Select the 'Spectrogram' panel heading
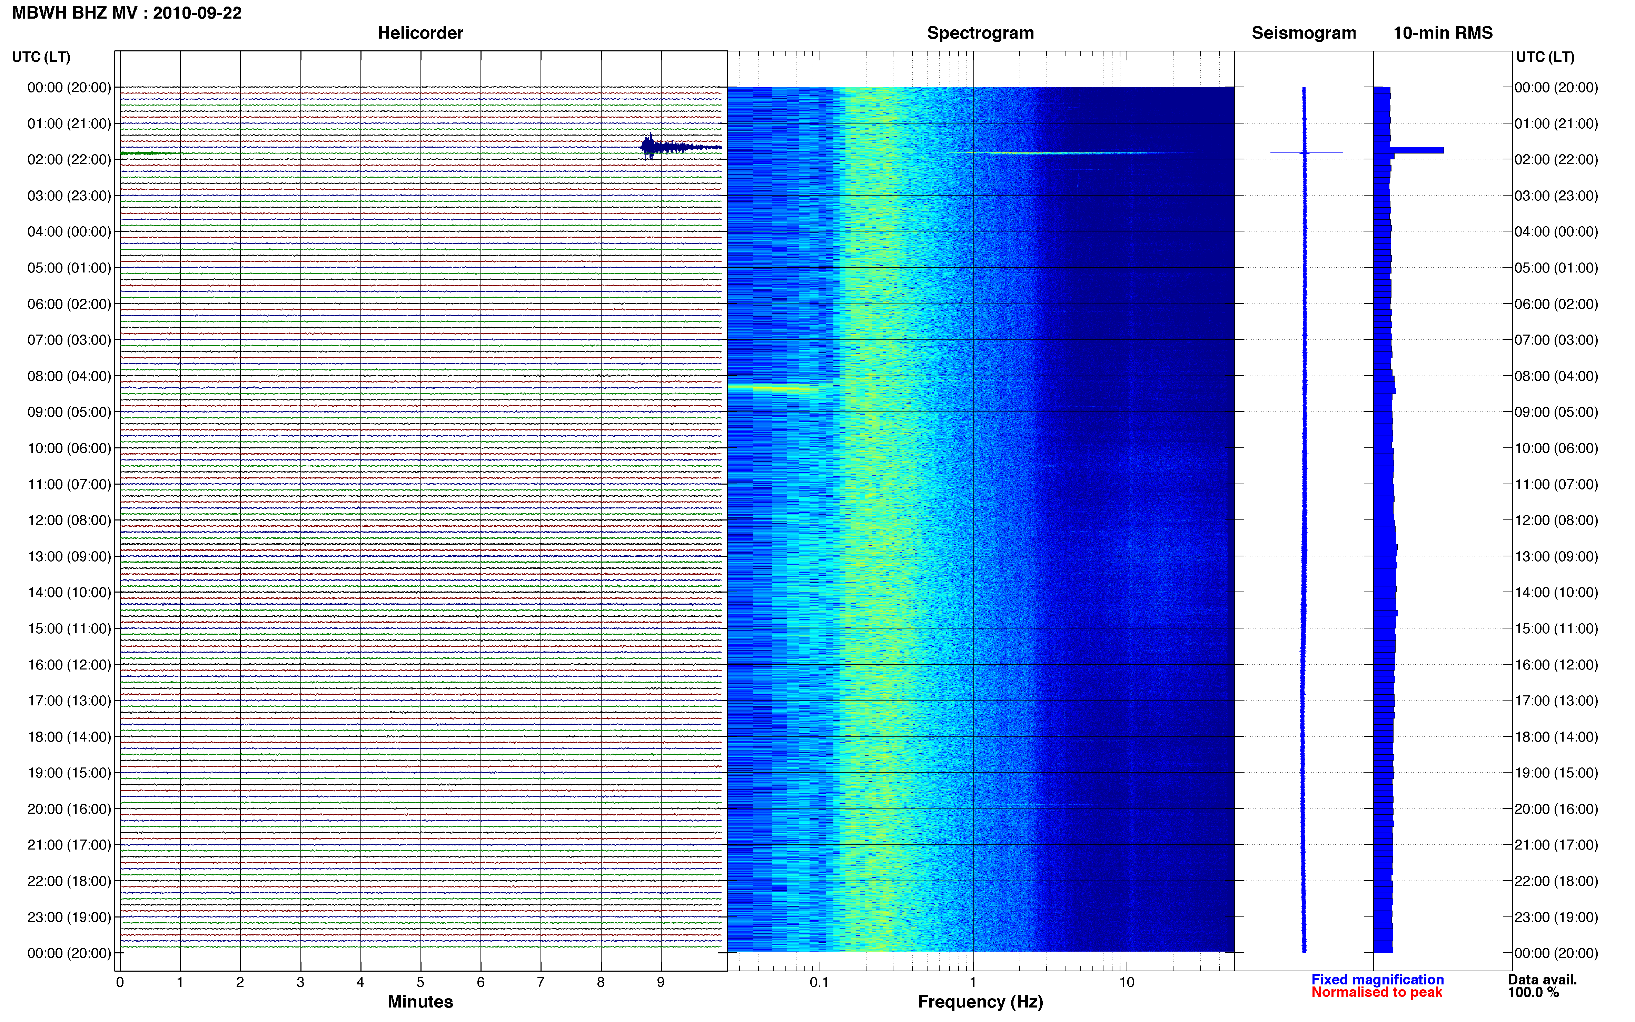The height and width of the screenshot is (1022, 1635). (x=980, y=33)
